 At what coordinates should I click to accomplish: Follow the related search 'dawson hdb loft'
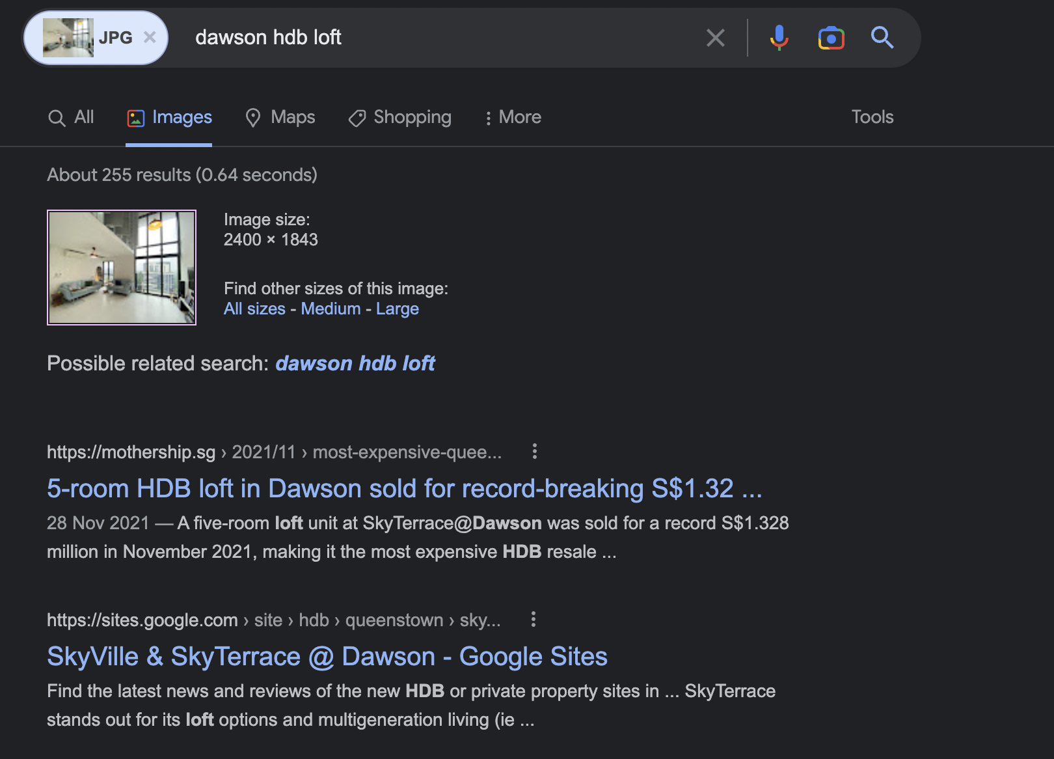[355, 363]
